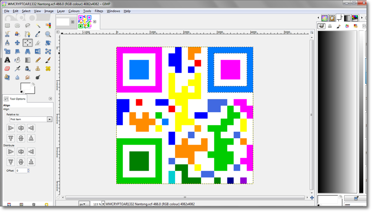Close the QR code image tab
The width and height of the screenshot is (372, 212).
point(95,22)
